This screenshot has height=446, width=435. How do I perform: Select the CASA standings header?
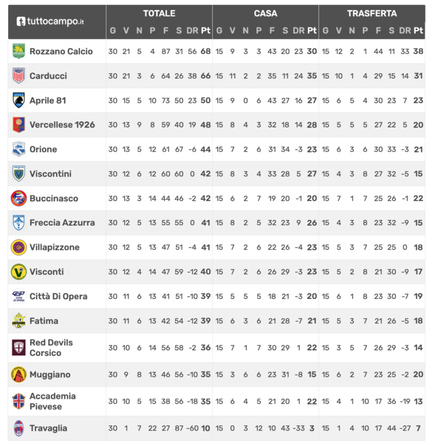pos(265,14)
